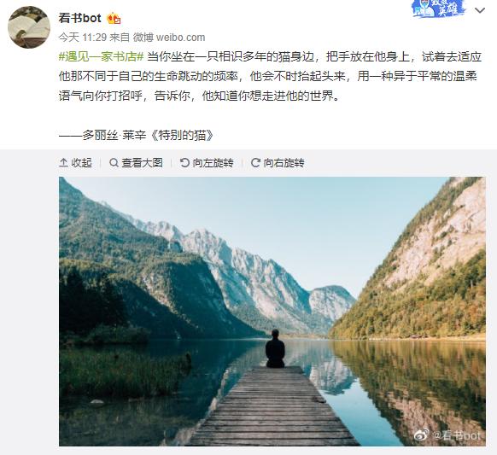
Task: Rotate the image left with 向左旋转
Action: (207, 163)
